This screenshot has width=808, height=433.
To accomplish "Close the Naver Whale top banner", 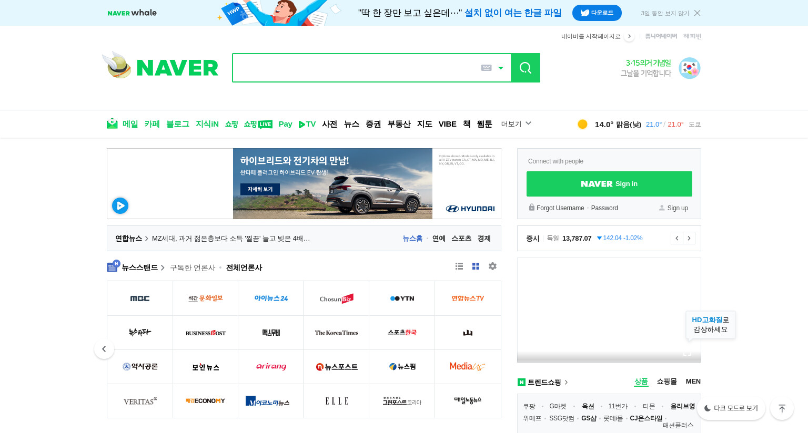I will tap(698, 13).
